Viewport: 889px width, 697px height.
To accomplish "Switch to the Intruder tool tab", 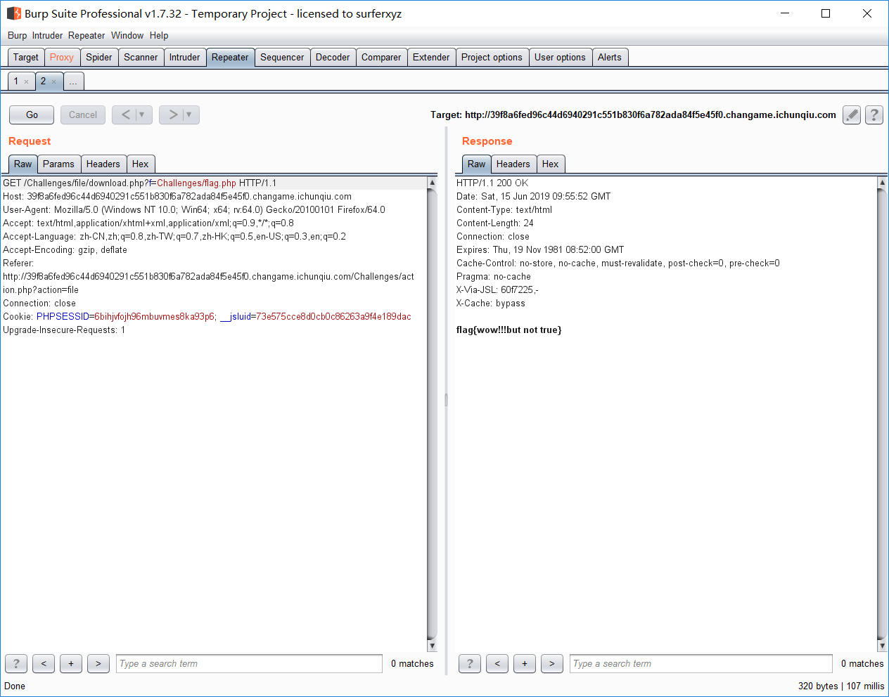I will [185, 57].
